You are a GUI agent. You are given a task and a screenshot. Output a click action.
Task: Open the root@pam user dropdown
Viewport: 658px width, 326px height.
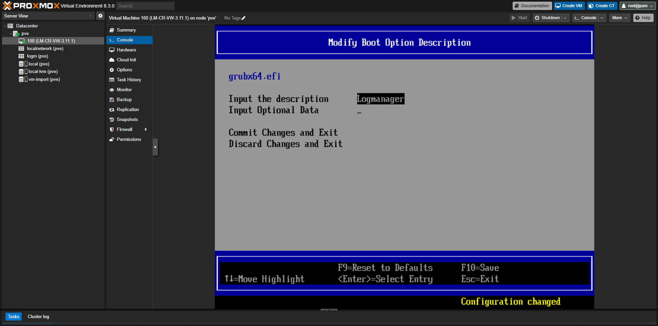[637, 5]
